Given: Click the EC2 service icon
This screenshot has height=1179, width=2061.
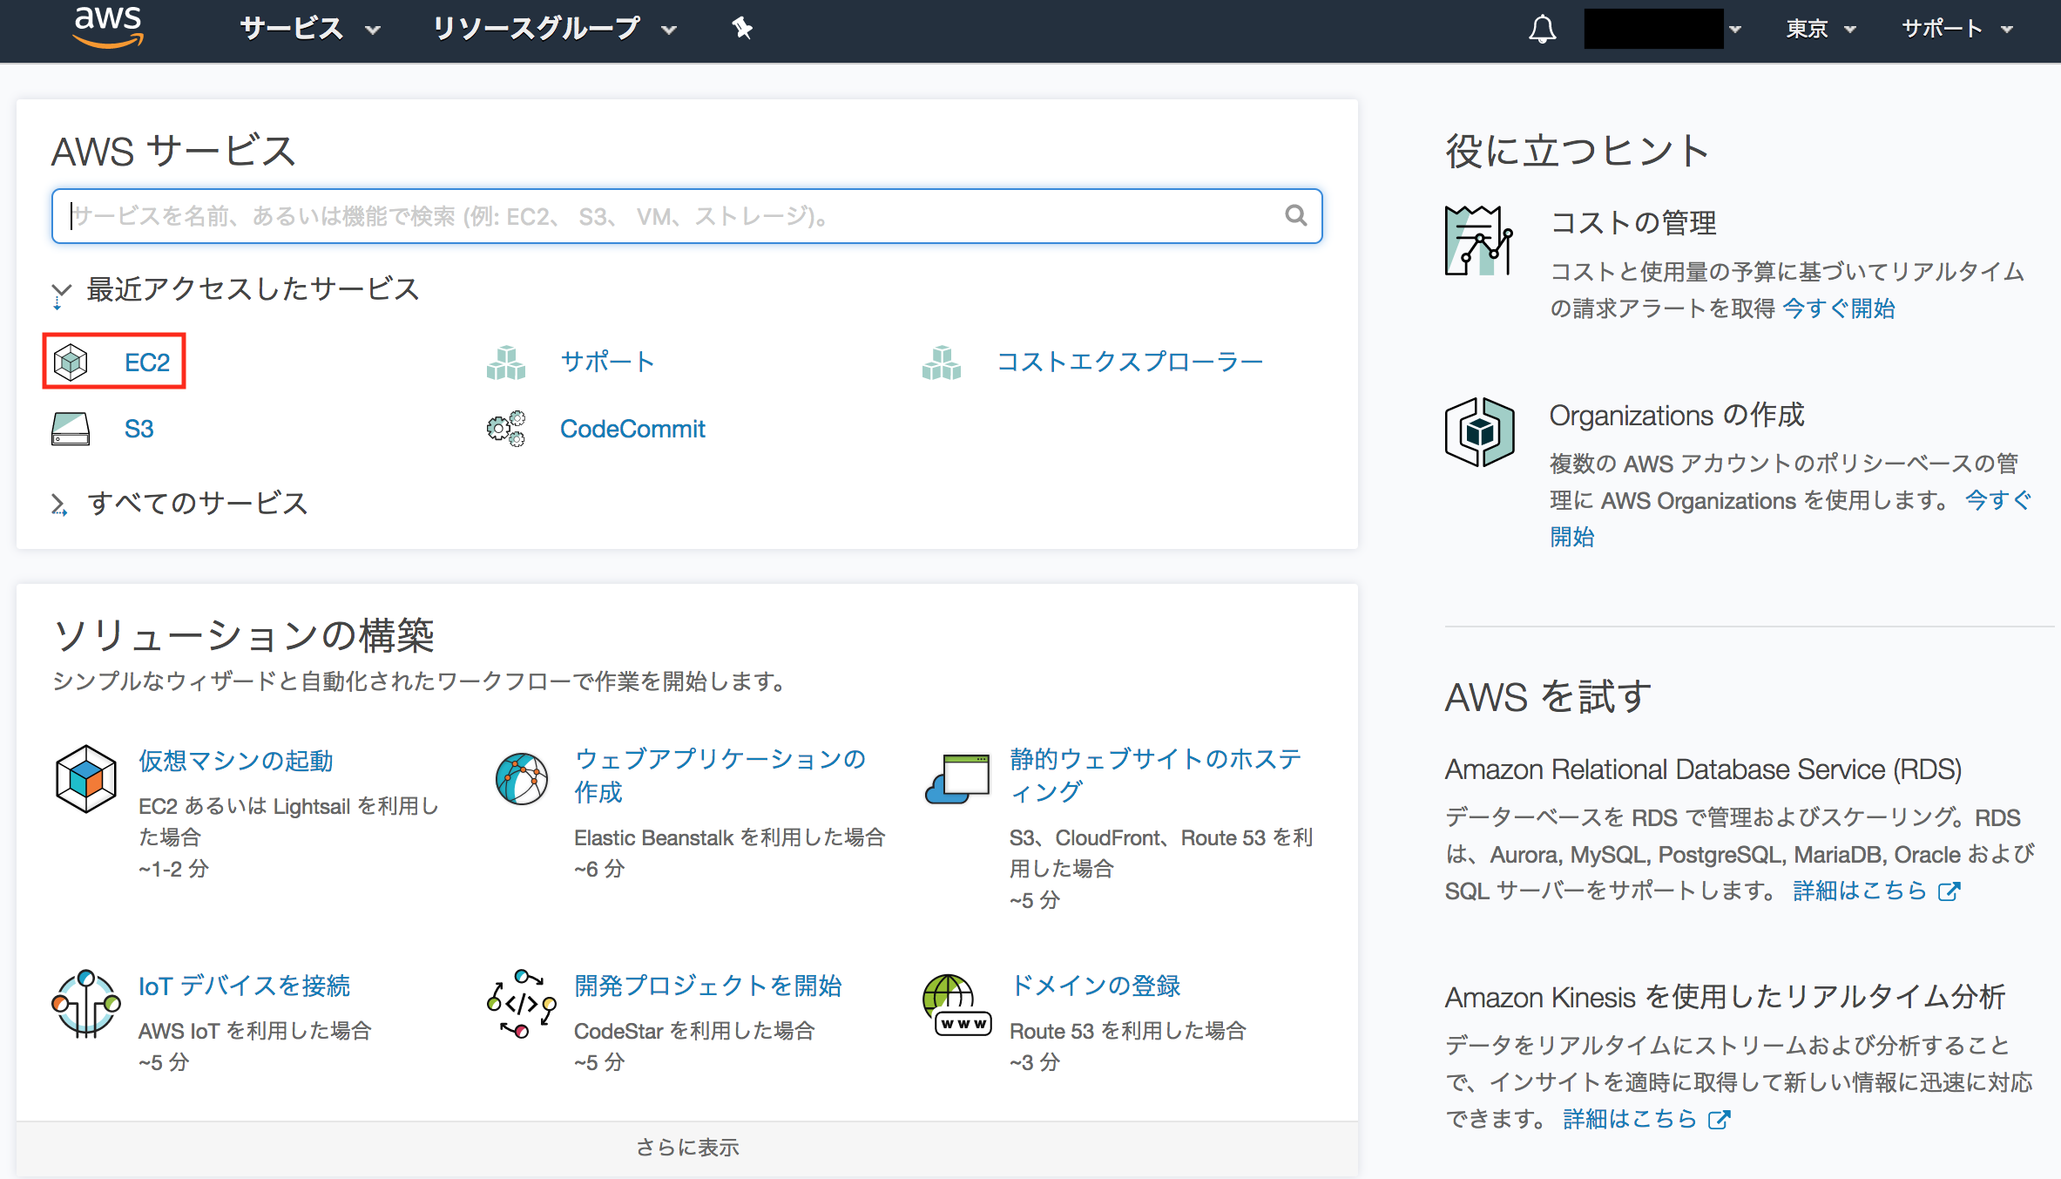Looking at the screenshot, I should coord(71,362).
